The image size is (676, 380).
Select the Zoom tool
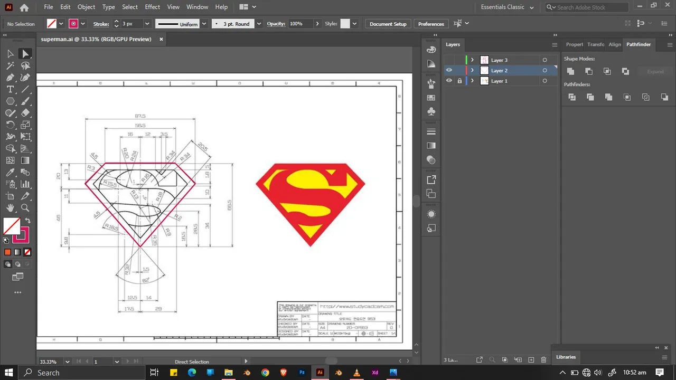point(25,208)
